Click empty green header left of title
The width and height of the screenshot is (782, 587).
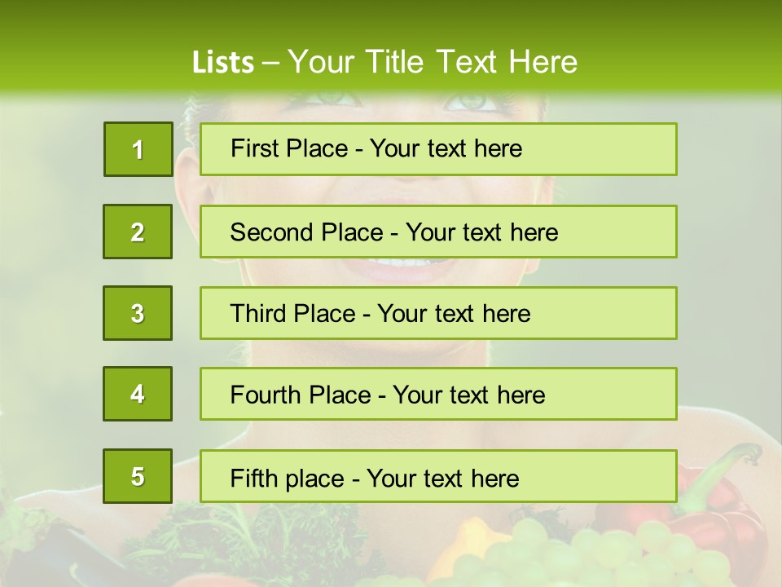(x=94, y=55)
